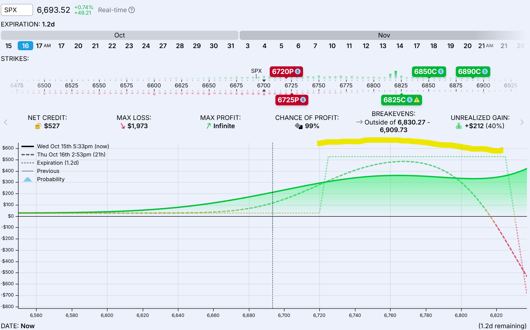Click the 6800 strike on the strikes ruler
The width and height of the screenshot is (530, 330).
374,86
